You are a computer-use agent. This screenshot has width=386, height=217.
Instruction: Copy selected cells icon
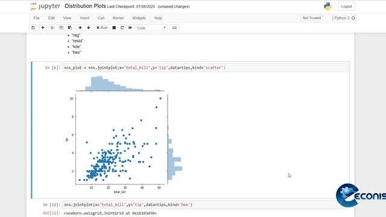coord(62,28)
